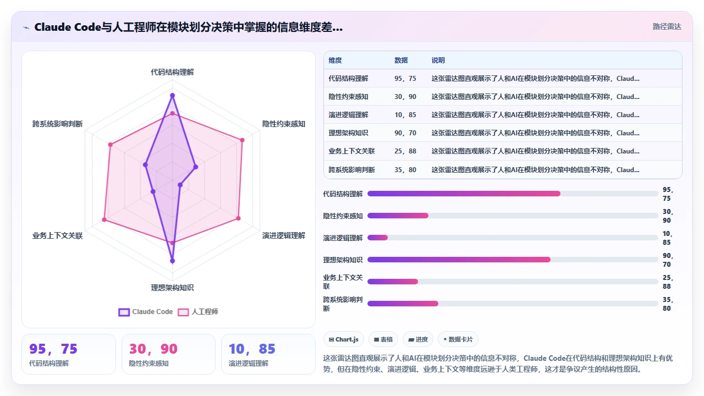Click the 跨系统影响判断 progress bar

(x=513, y=304)
